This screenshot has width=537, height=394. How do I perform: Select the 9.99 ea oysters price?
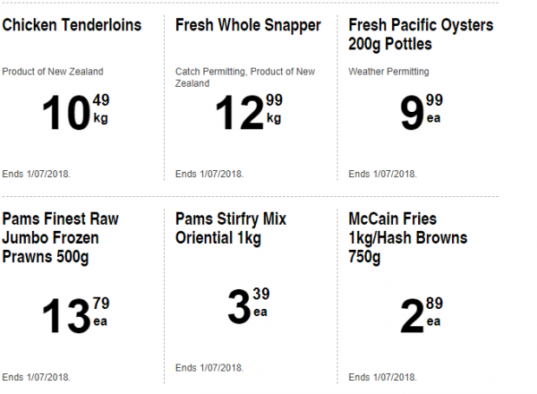[x=422, y=112]
